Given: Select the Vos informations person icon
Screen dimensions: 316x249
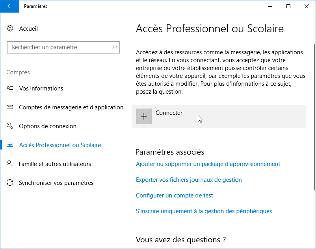Looking at the screenshot, I should tap(10, 88).
